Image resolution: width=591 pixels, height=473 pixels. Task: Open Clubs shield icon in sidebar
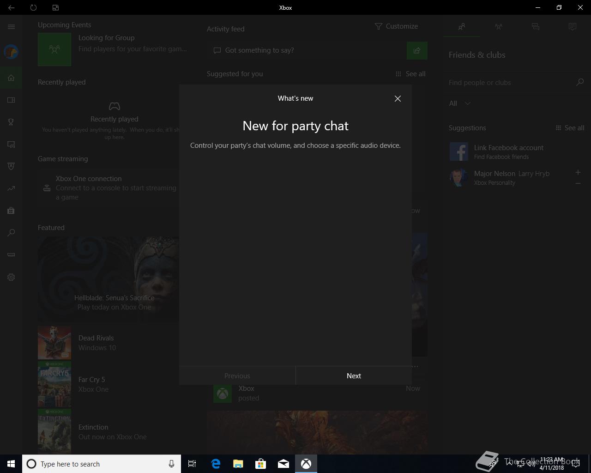(x=11, y=166)
